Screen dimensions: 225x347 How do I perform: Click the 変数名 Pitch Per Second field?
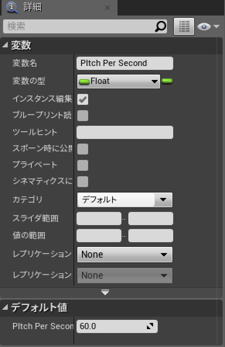[x=125, y=63]
